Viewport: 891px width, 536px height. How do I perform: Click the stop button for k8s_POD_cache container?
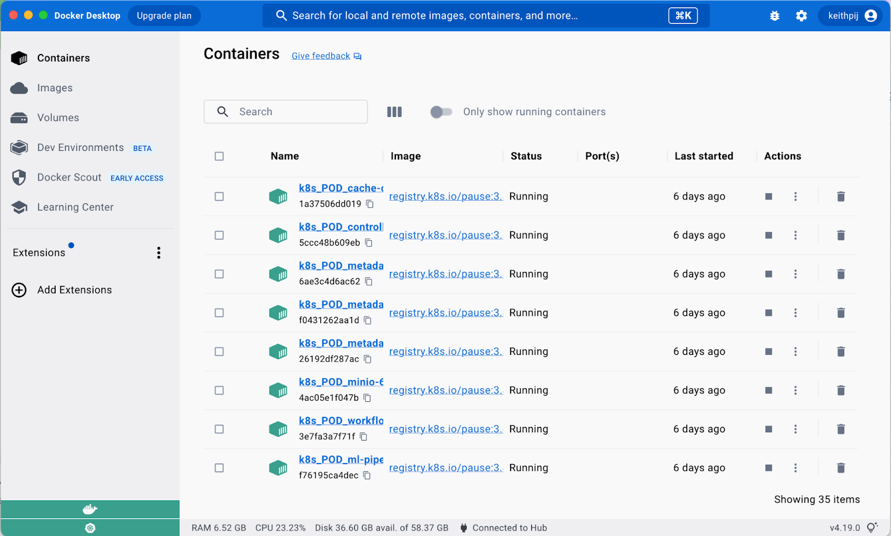tap(768, 196)
